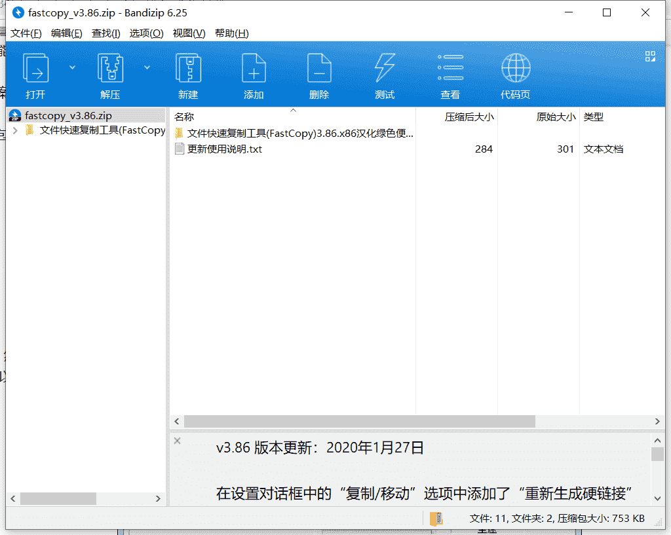Click the tree pane scroll-left arrow
Image resolution: width=671 pixels, height=535 pixels.
click(13, 498)
